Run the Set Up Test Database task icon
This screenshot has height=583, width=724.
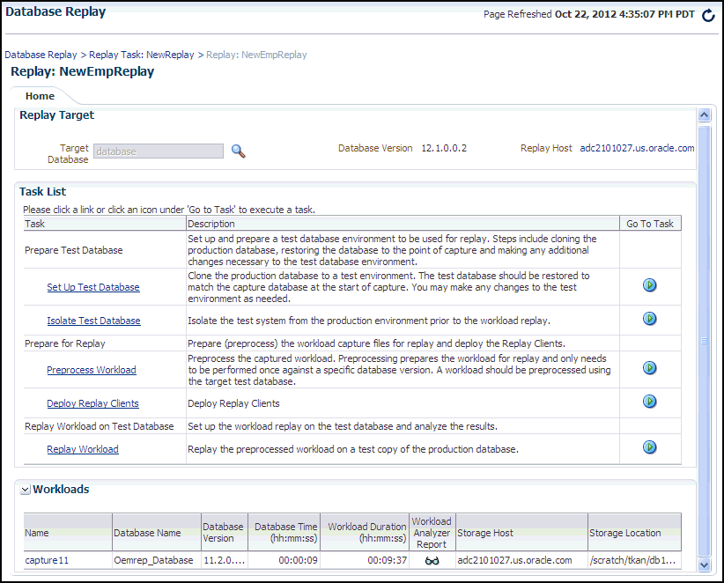(650, 285)
